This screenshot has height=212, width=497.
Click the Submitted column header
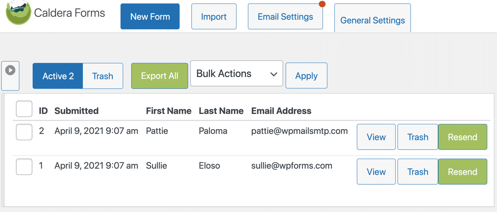77,111
